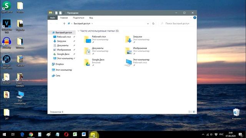Select the Видео с камеры desktop folder
246x138 pixels.
click(x=20, y=80)
